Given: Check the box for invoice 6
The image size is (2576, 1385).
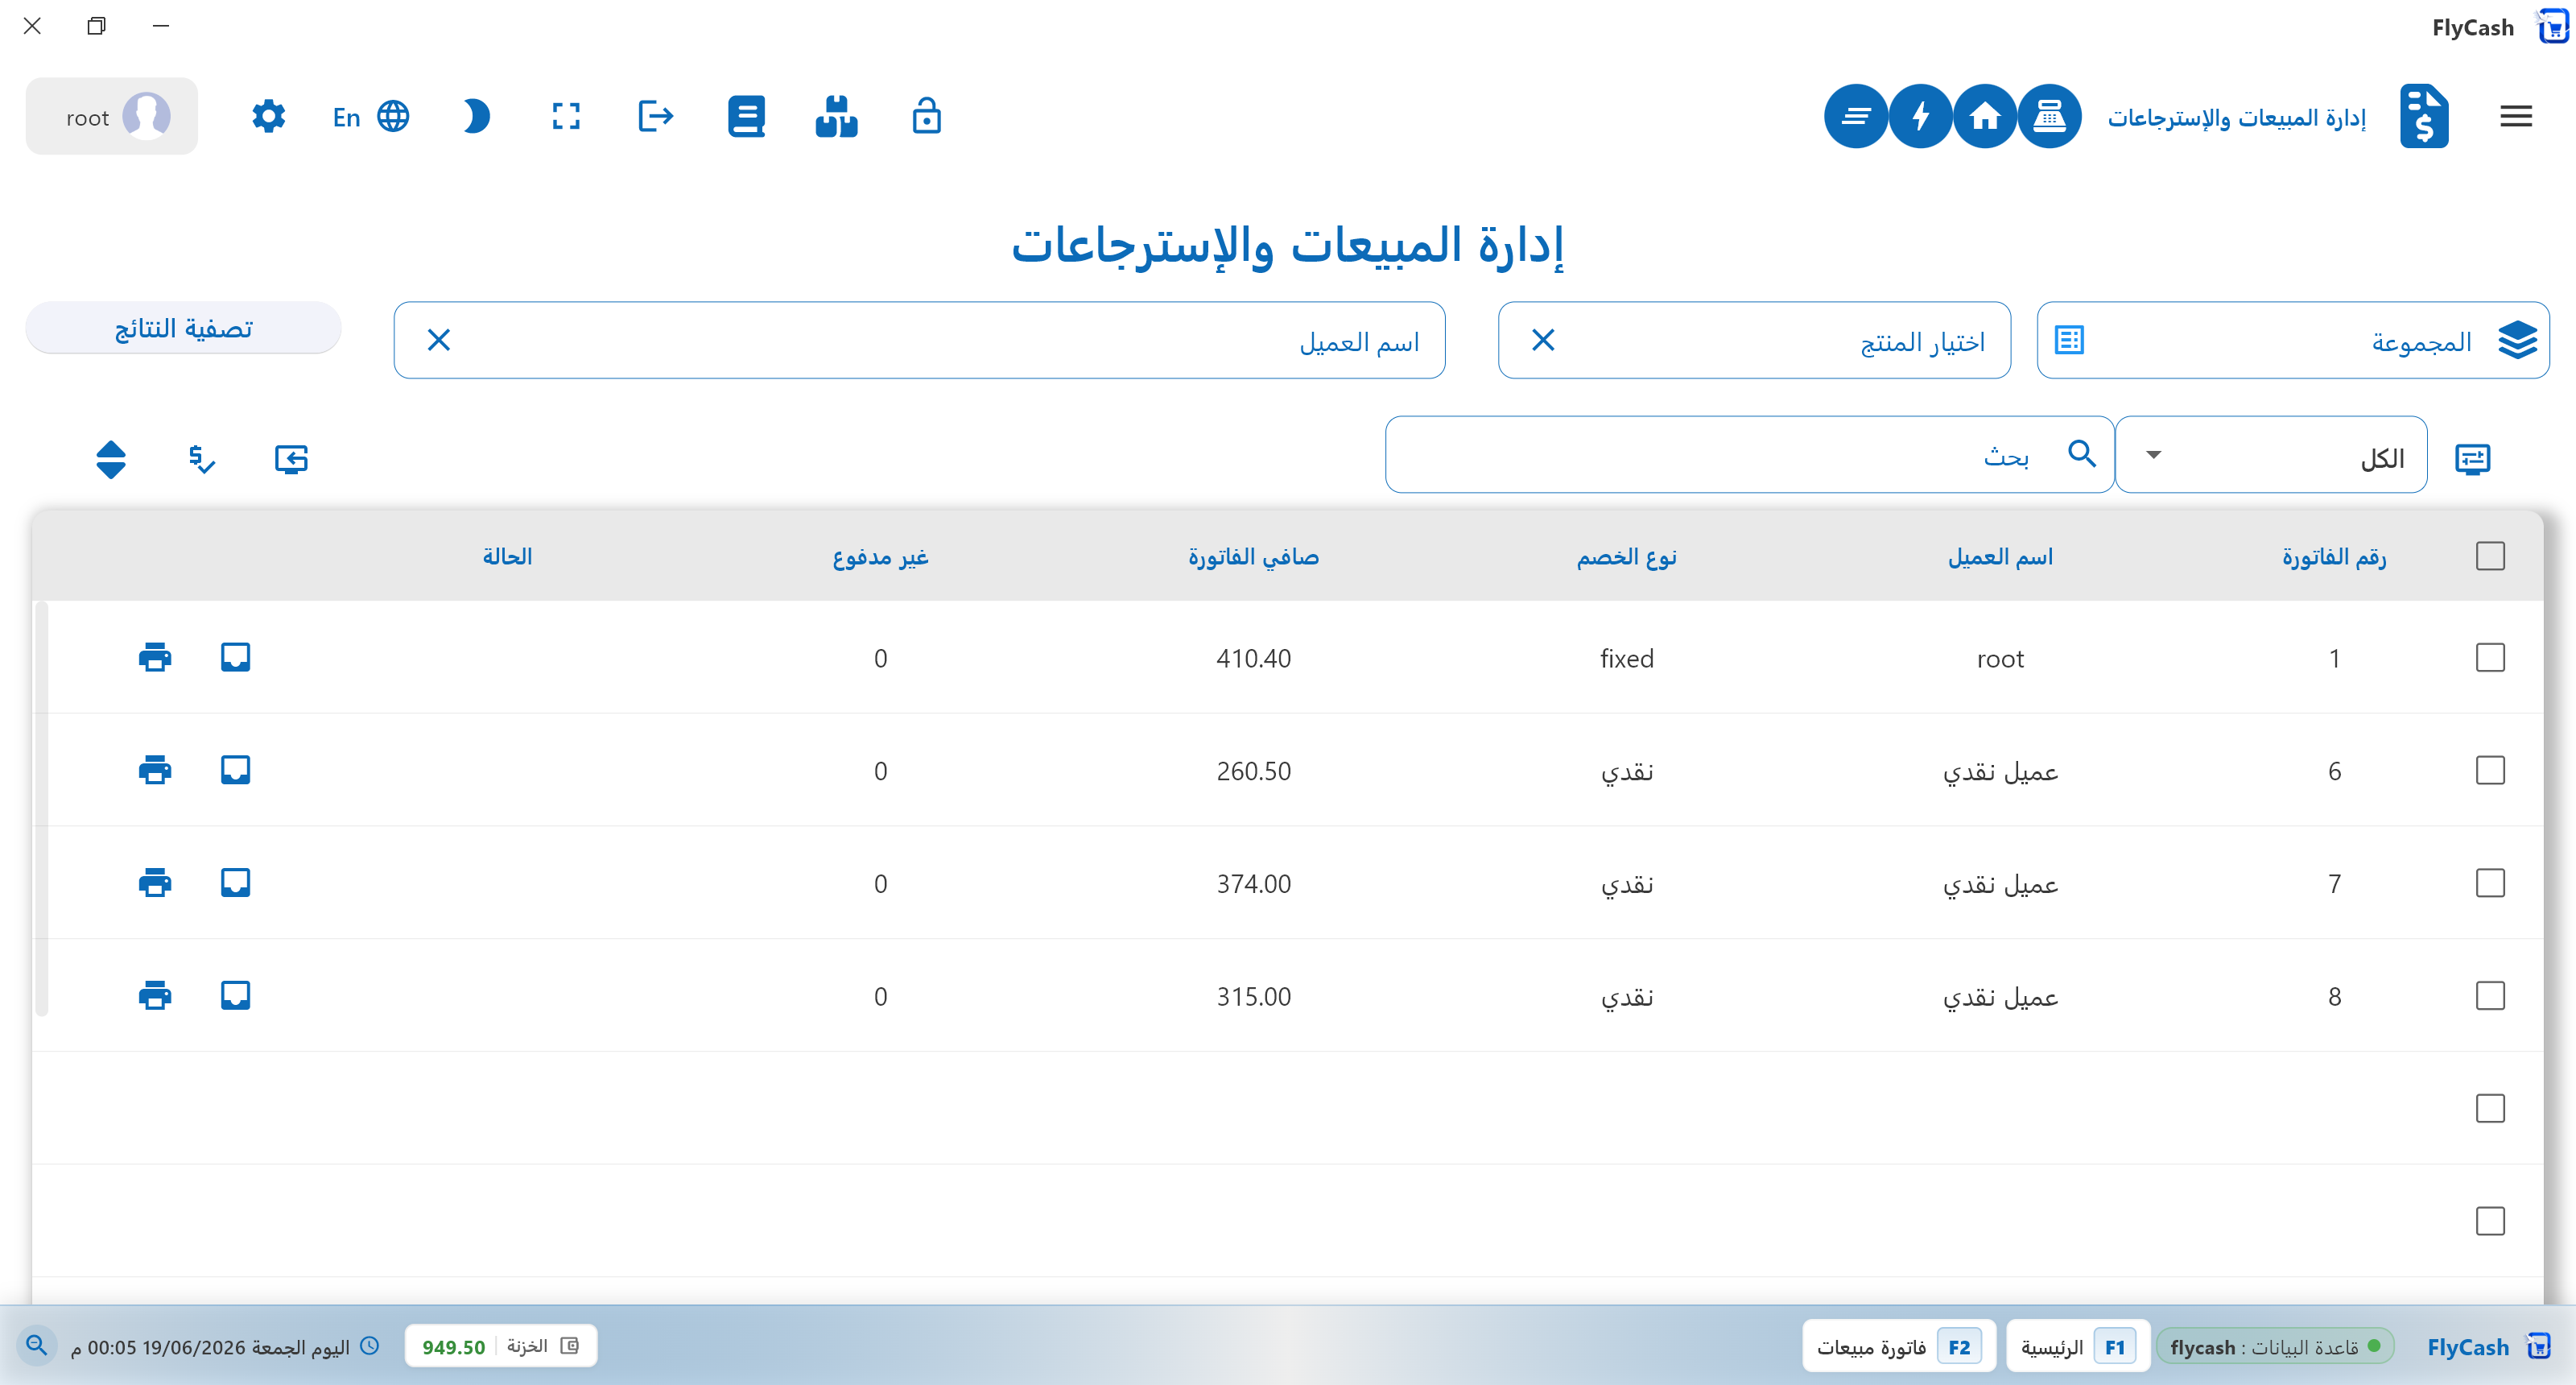Looking at the screenshot, I should [2490, 770].
